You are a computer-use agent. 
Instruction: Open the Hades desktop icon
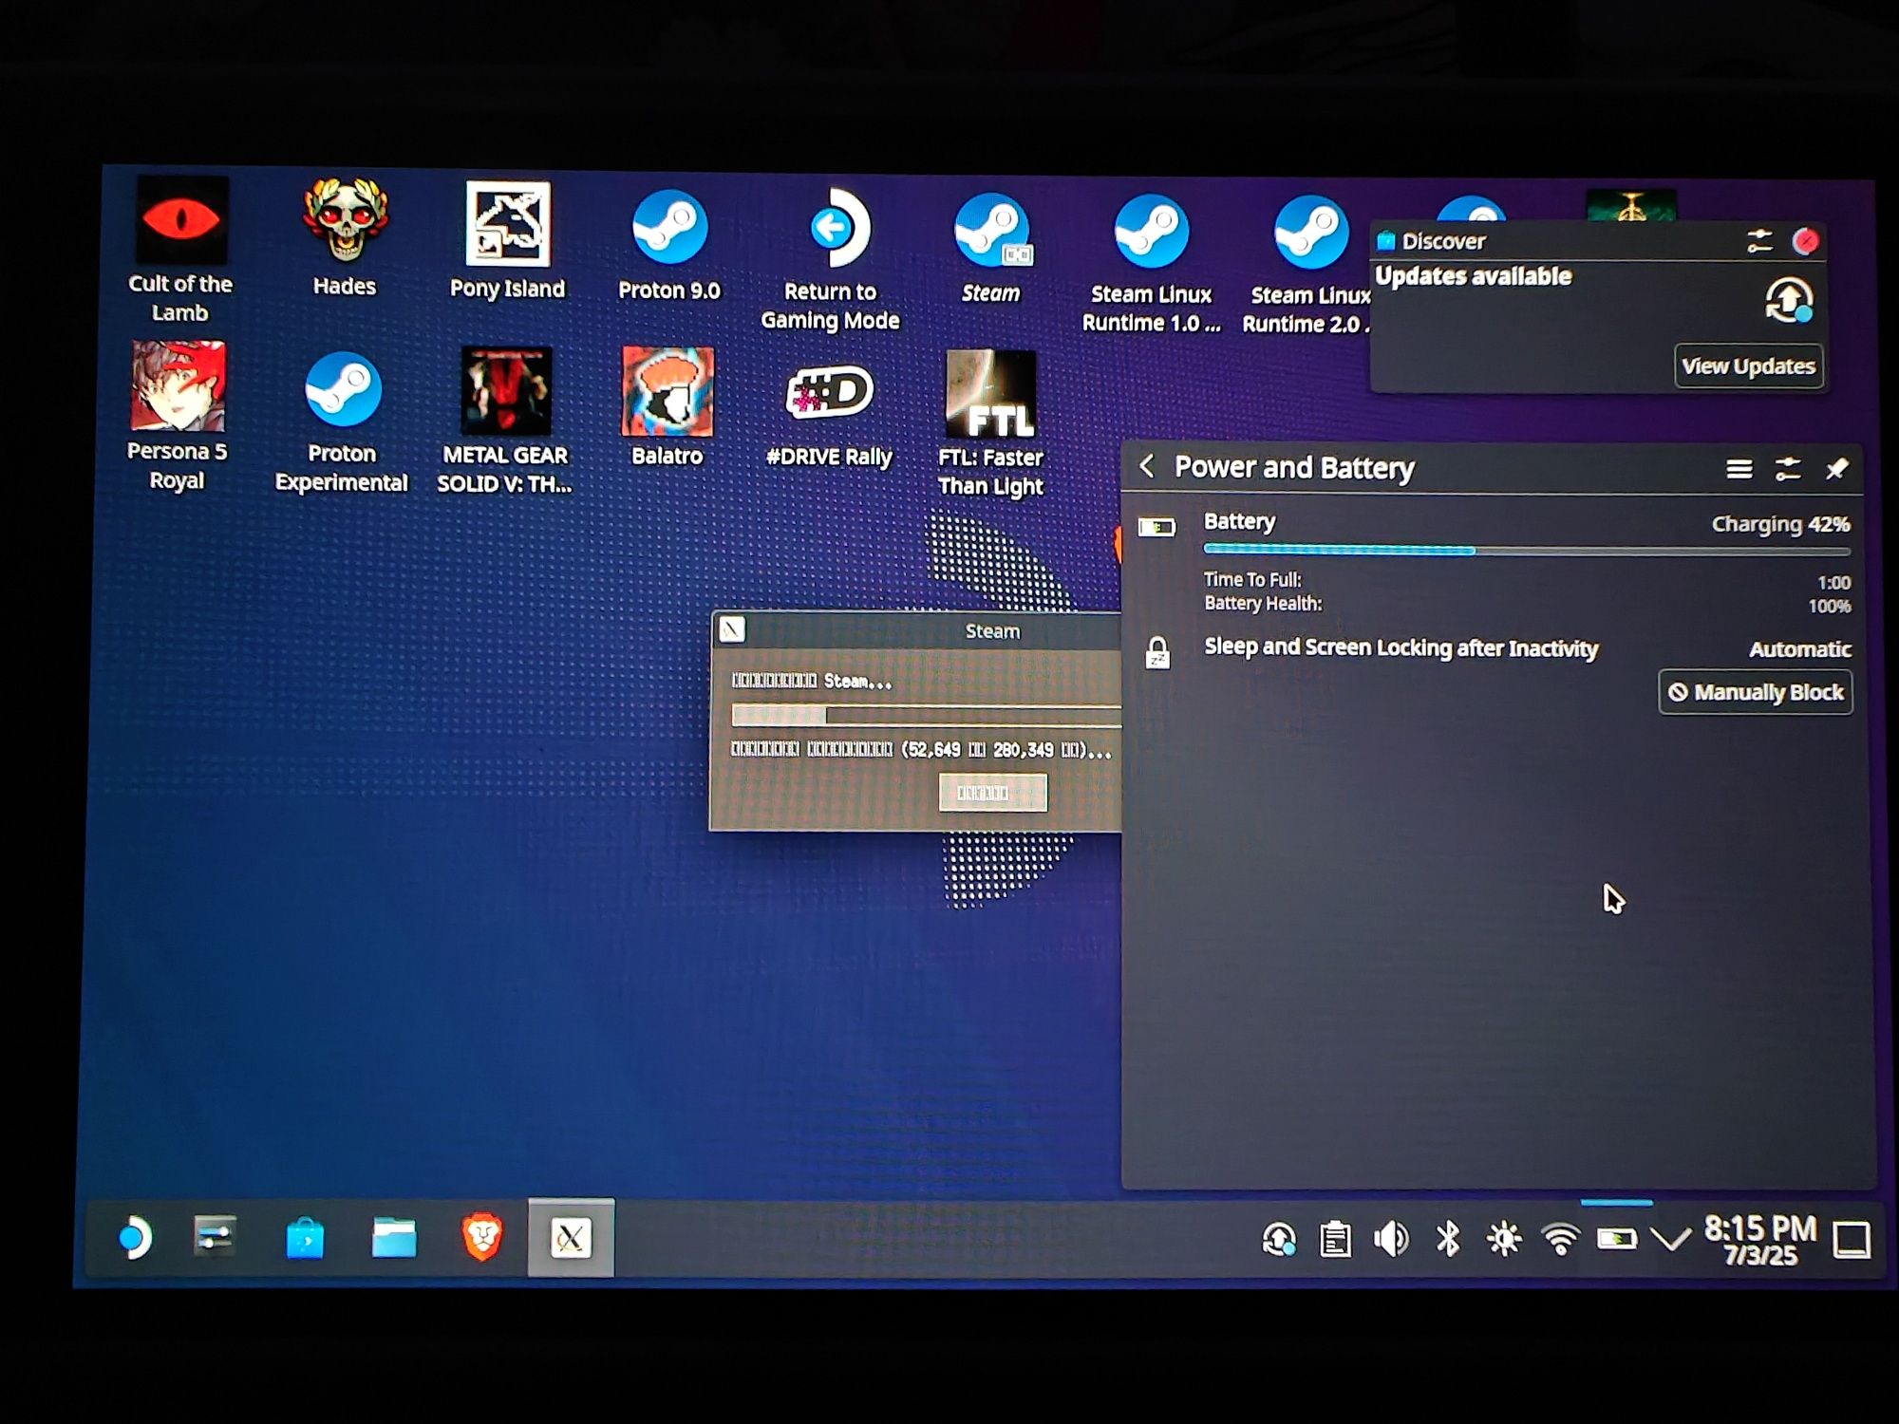pos(344,237)
